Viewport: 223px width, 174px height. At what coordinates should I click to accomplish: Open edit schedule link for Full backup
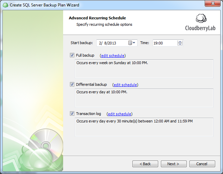(x=113, y=56)
